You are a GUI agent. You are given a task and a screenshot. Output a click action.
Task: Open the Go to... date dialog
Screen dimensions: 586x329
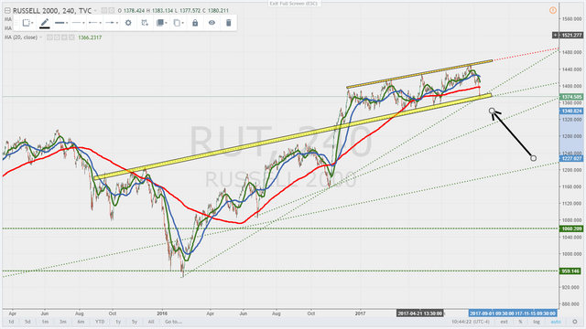[173, 322]
